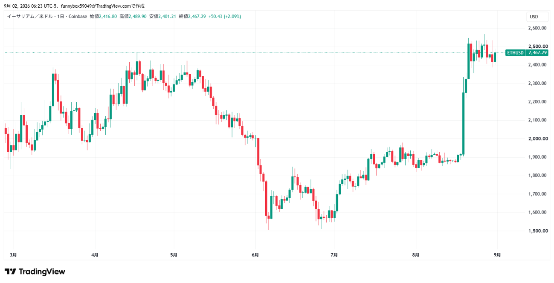Select the 5月 time axis label
Image resolution: width=554 pixels, height=283 pixels.
coord(174,255)
